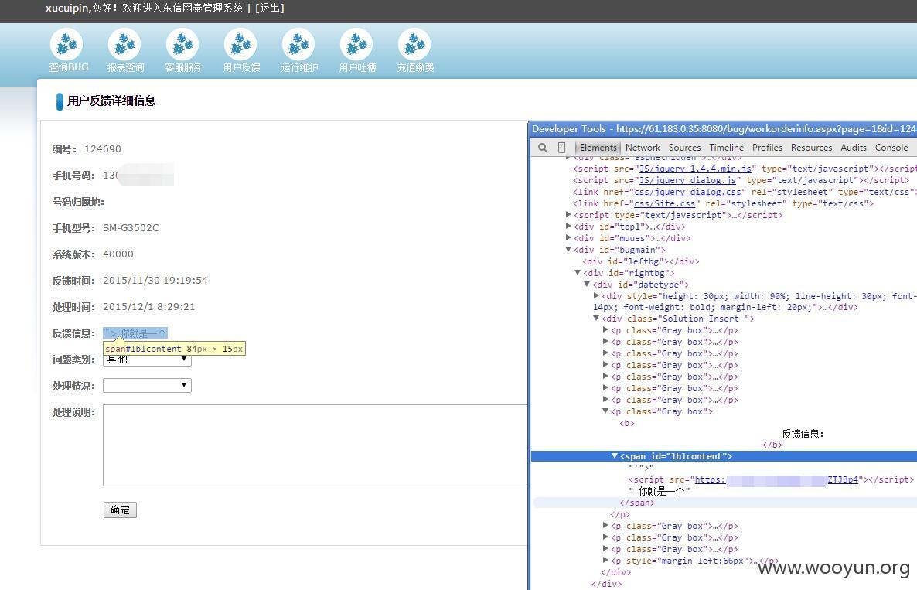Open the 问题类别 dropdown
917x590 pixels.
[147, 360]
